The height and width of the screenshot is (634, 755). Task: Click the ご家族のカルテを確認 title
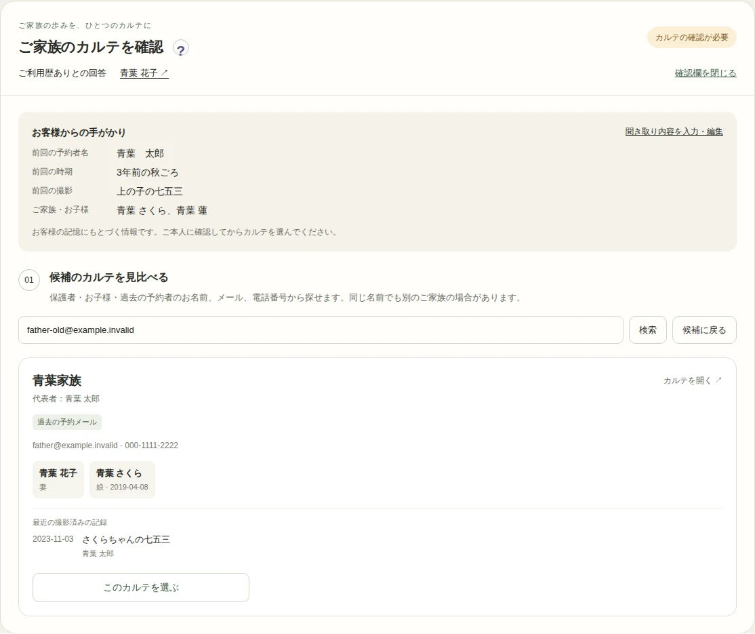pos(91,47)
